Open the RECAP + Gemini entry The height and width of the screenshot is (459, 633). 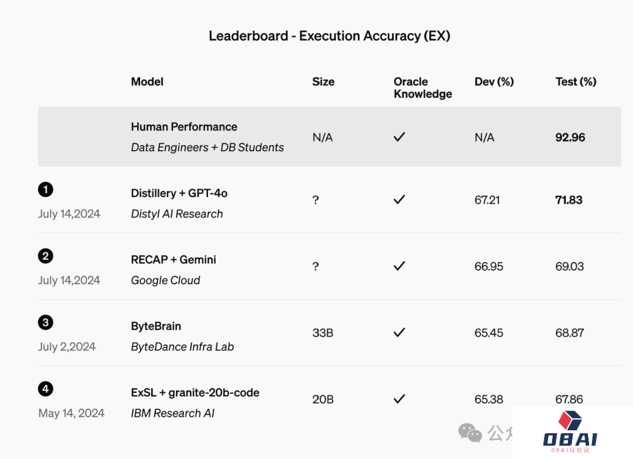click(173, 260)
